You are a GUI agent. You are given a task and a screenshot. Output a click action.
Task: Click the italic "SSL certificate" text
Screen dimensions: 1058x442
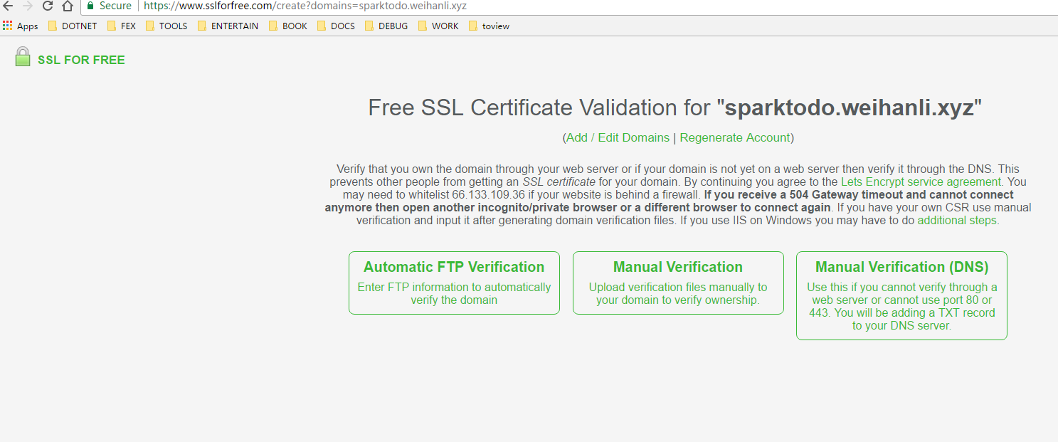coord(559,181)
